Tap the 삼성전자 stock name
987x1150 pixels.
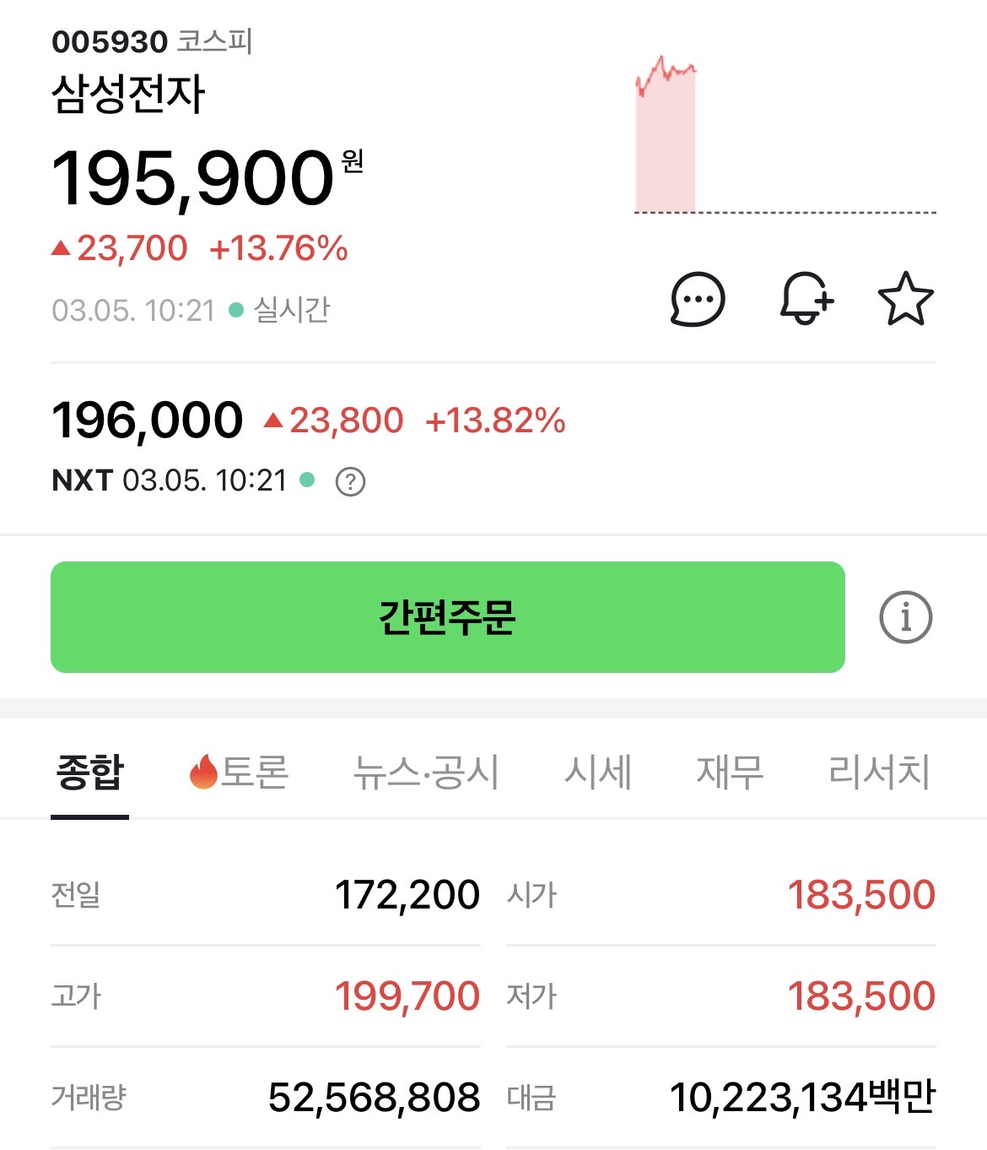click(128, 94)
